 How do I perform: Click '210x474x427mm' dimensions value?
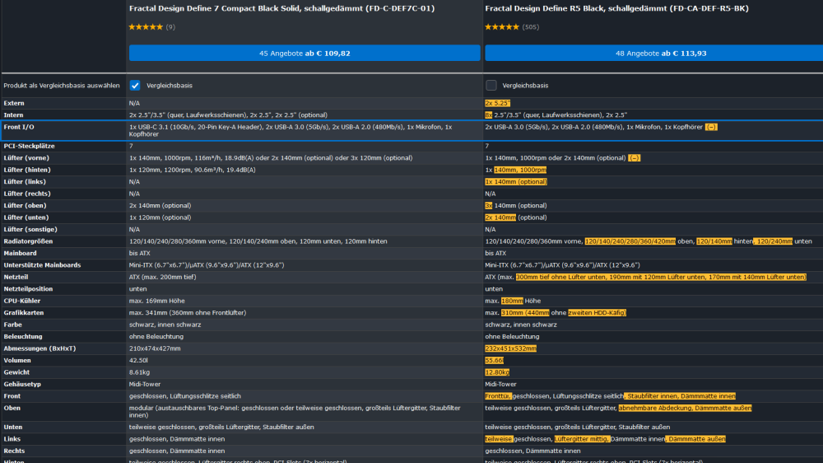click(155, 348)
